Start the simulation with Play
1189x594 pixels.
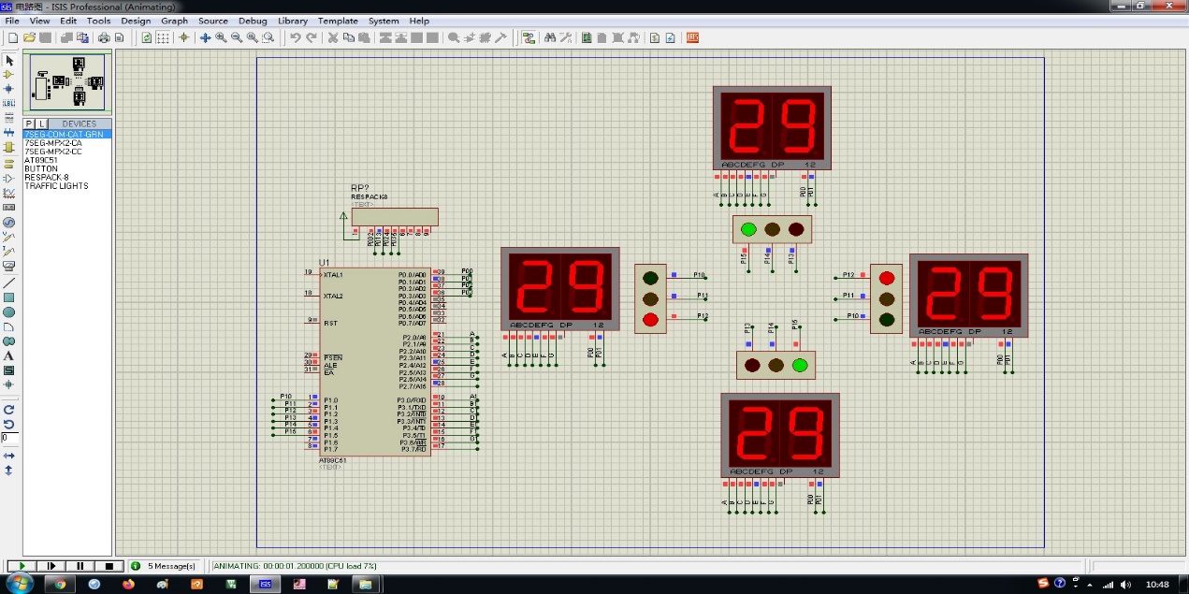tap(22, 566)
